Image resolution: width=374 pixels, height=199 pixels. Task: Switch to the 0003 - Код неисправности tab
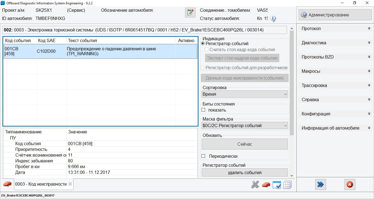pos(41,184)
